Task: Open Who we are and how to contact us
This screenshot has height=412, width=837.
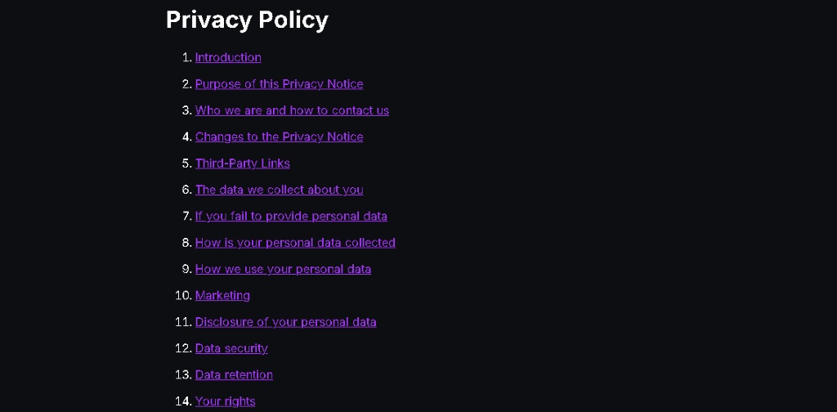Action: pos(292,110)
